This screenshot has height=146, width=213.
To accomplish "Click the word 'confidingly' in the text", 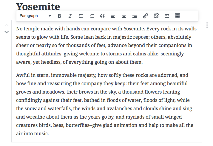I will (x=29, y=100).
